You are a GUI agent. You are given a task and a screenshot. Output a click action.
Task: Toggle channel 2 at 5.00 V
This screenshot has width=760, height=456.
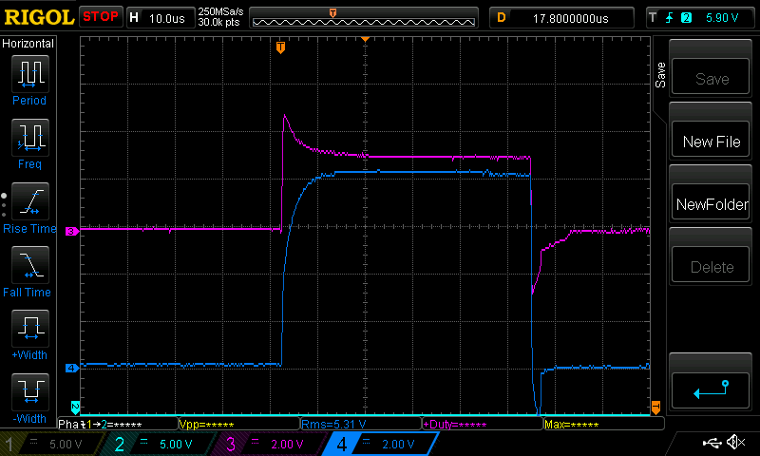click(161, 444)
